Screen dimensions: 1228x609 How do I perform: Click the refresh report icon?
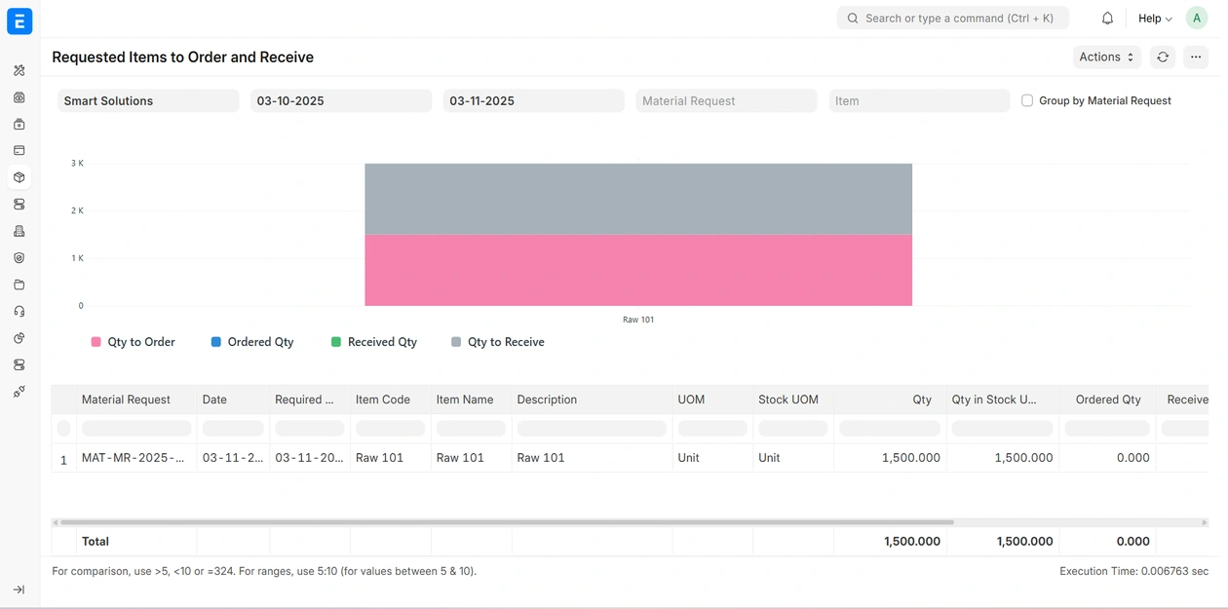click(x=1163, y=57)
